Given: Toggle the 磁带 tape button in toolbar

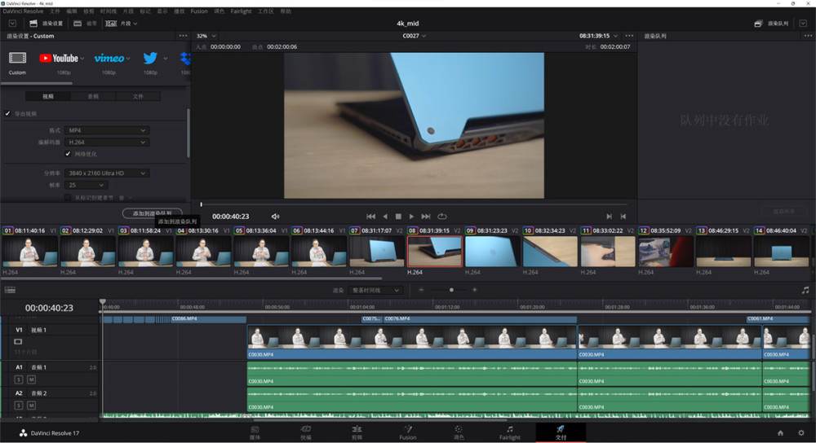Looking at the screenshot, I should coord(86,24).
